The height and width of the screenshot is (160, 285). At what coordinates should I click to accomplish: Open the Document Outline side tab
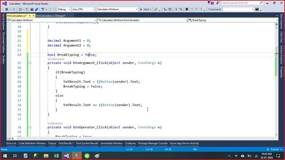click(x=3, y=43)
